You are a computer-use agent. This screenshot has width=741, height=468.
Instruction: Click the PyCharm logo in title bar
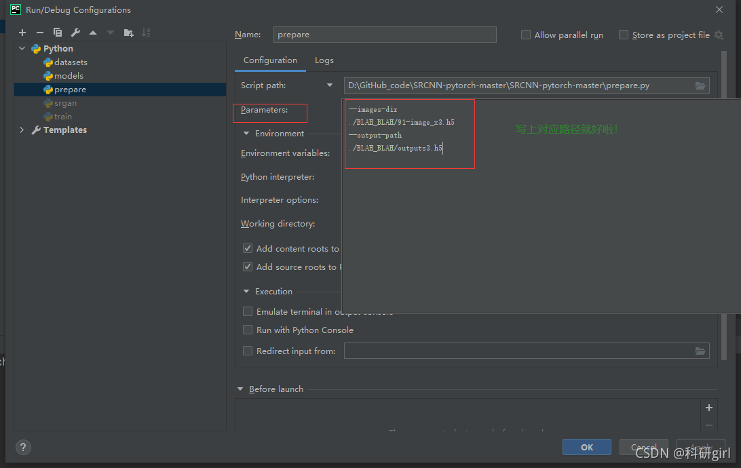16,9
